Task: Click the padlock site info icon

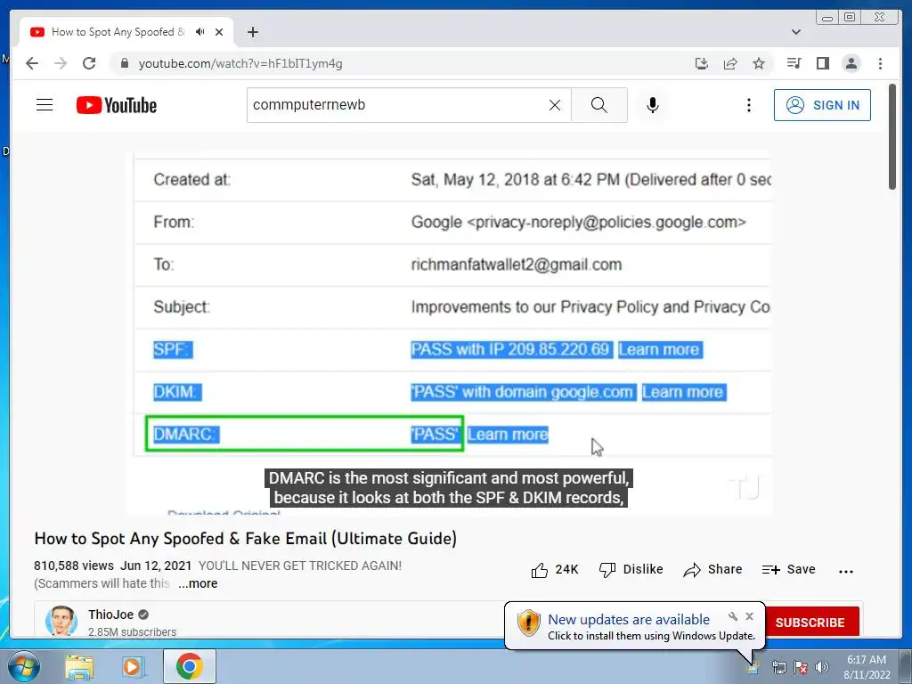Action: 124,63
